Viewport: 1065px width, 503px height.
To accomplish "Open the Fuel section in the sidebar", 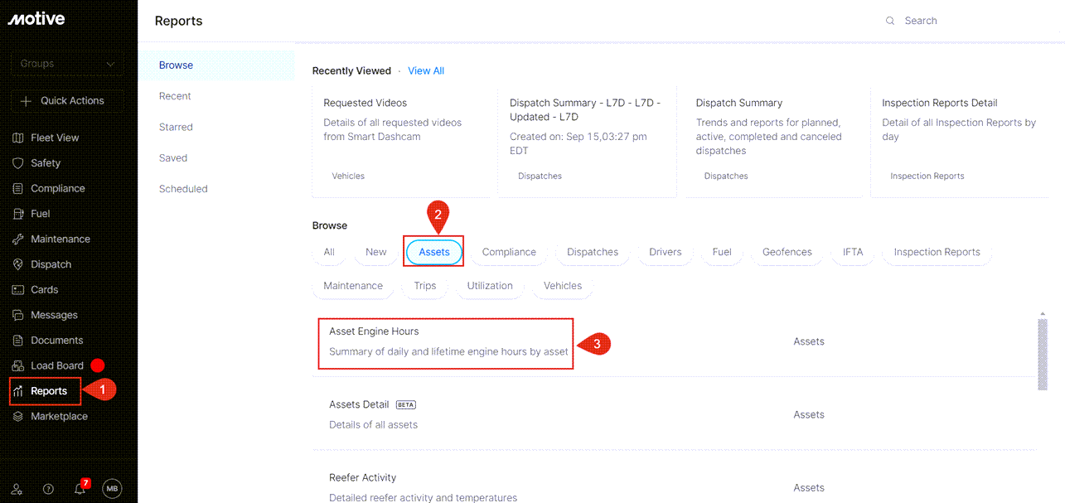I will (x=40, y=214).
